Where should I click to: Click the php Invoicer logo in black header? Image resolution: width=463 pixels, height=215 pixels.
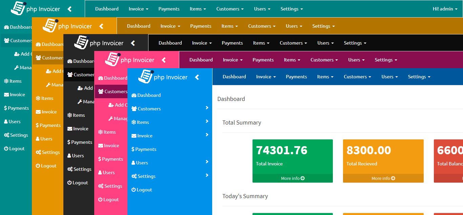click(99, 43)
